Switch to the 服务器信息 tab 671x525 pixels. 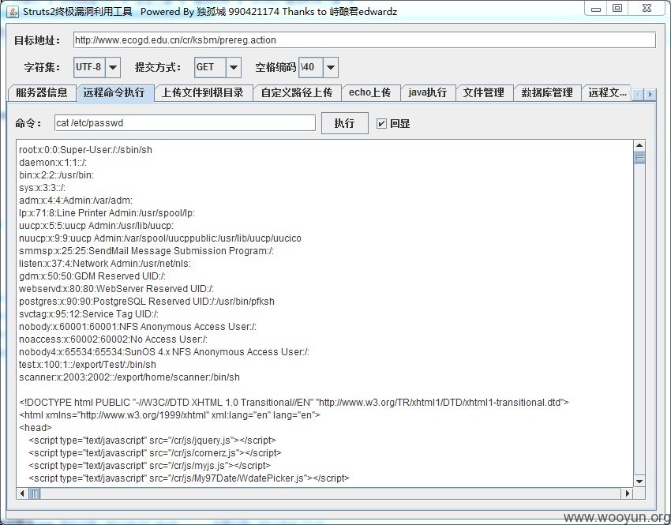(42, 93)
